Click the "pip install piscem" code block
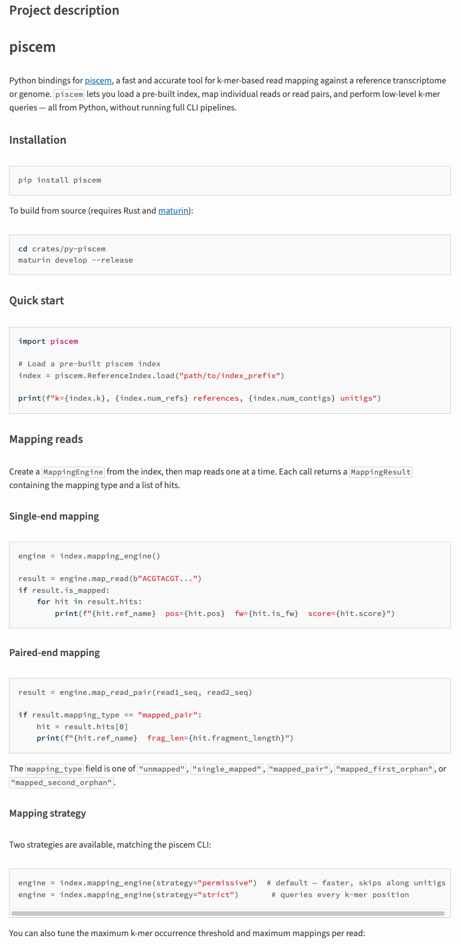The image size is (461, 944). point(60,180)
